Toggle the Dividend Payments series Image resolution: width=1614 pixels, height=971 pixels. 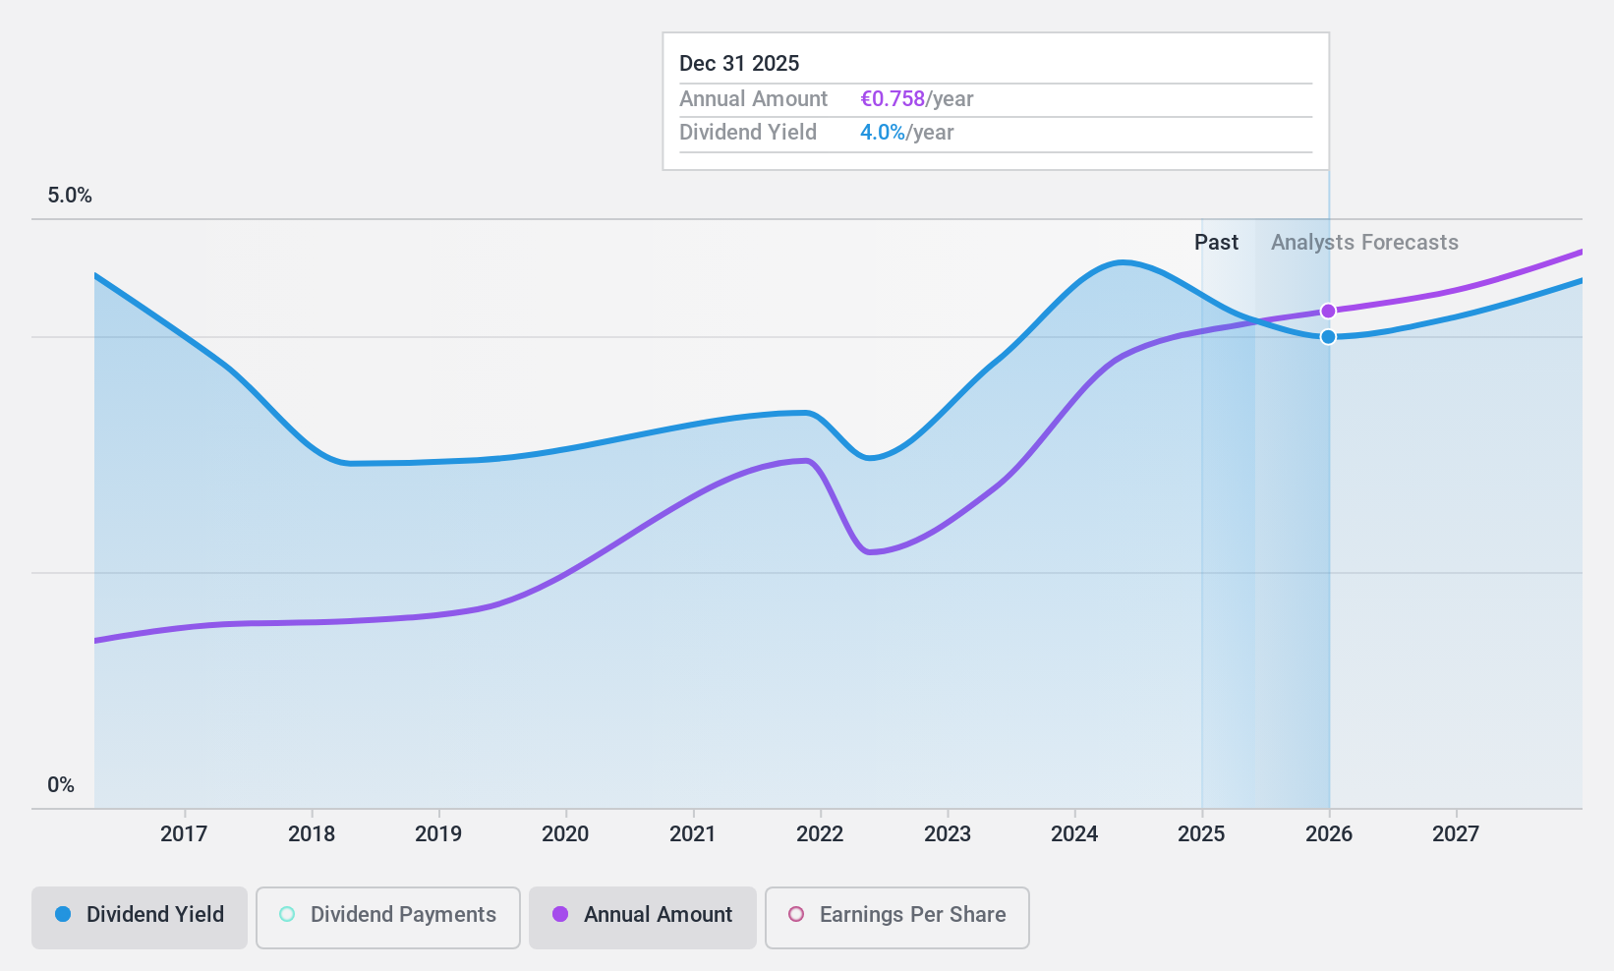coord(388,918)
